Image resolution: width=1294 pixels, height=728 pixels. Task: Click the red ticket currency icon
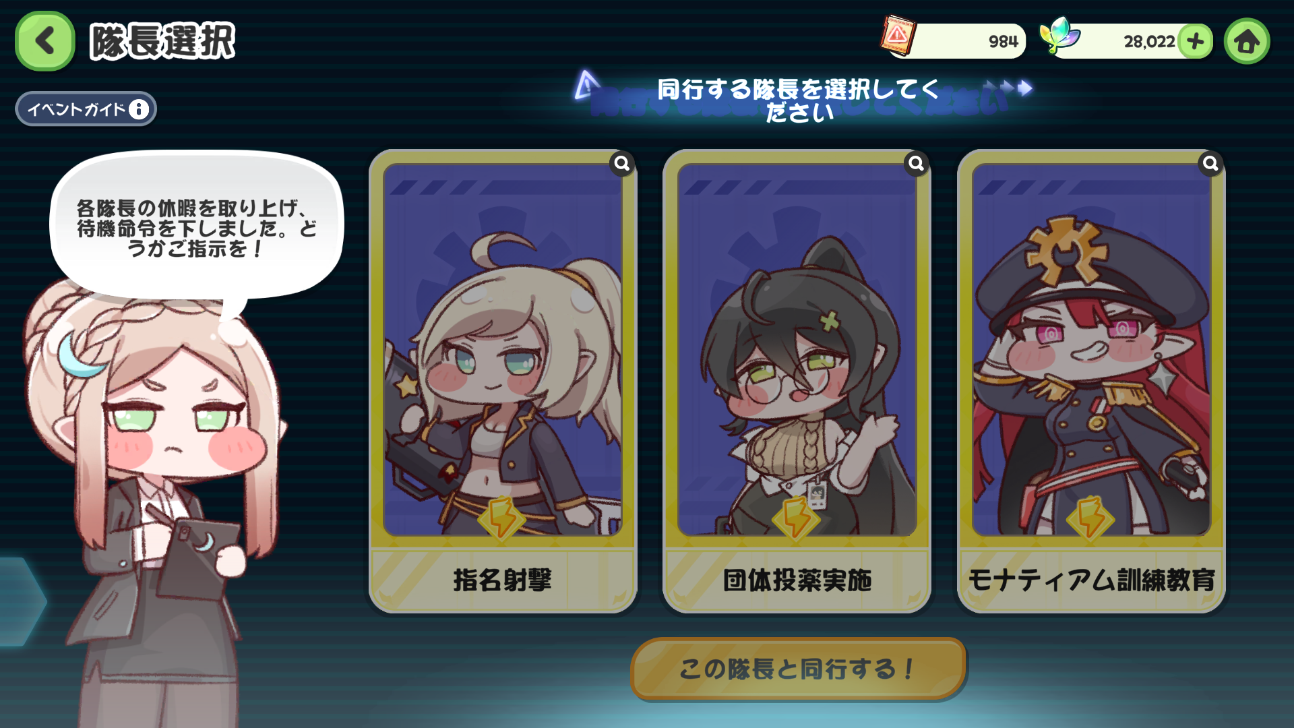[x=898, y=35]
